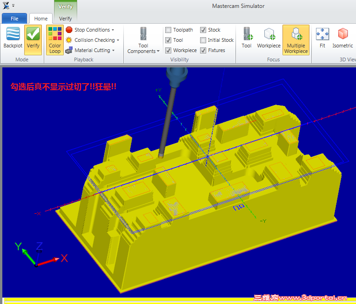Click the Tool Components end mill icon
Image resolution: width=356 pixels, height=304 pixels.
click(x=143, y=34)
